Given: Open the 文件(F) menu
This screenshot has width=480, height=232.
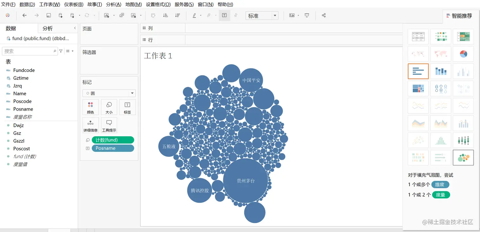Looking at the screenshot, I should coord(8,4).
